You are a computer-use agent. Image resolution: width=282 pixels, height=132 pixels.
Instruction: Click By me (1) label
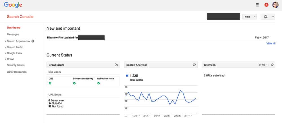pos(263,65)
